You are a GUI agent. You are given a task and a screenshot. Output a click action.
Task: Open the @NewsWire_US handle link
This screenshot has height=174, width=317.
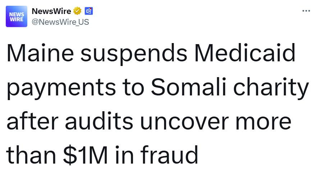[x=60, y=22]
